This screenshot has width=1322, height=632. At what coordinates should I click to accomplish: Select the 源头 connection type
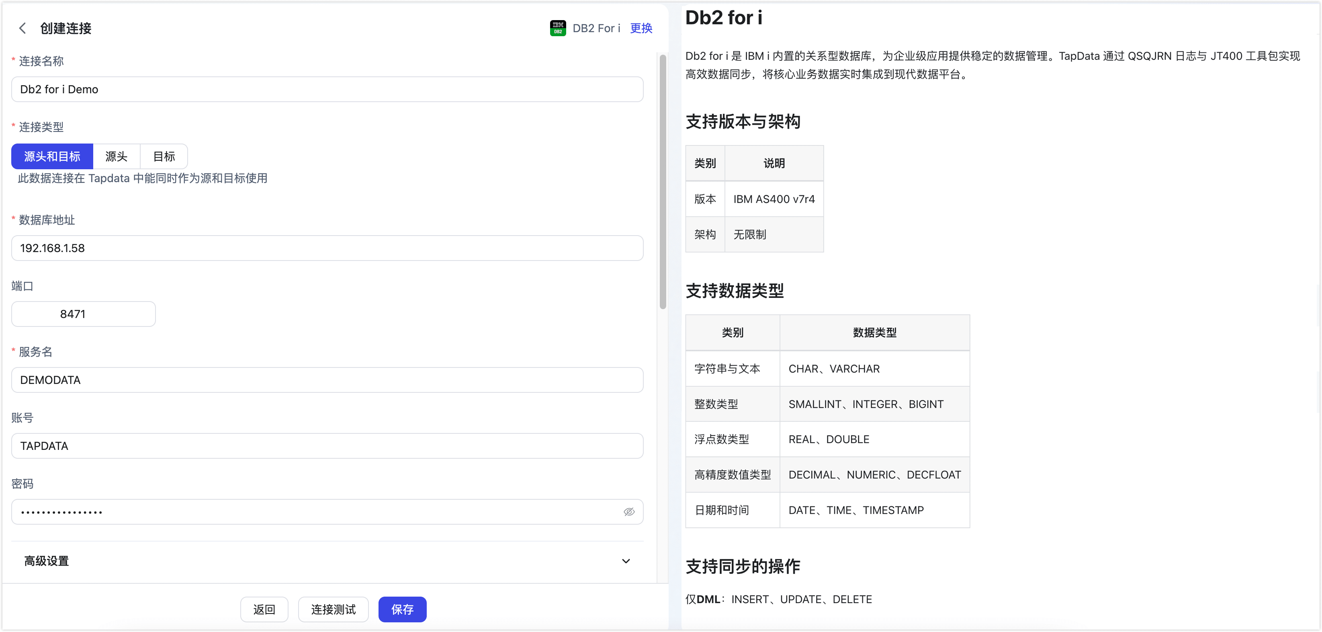pyautogui.click(x=116, y=156)
